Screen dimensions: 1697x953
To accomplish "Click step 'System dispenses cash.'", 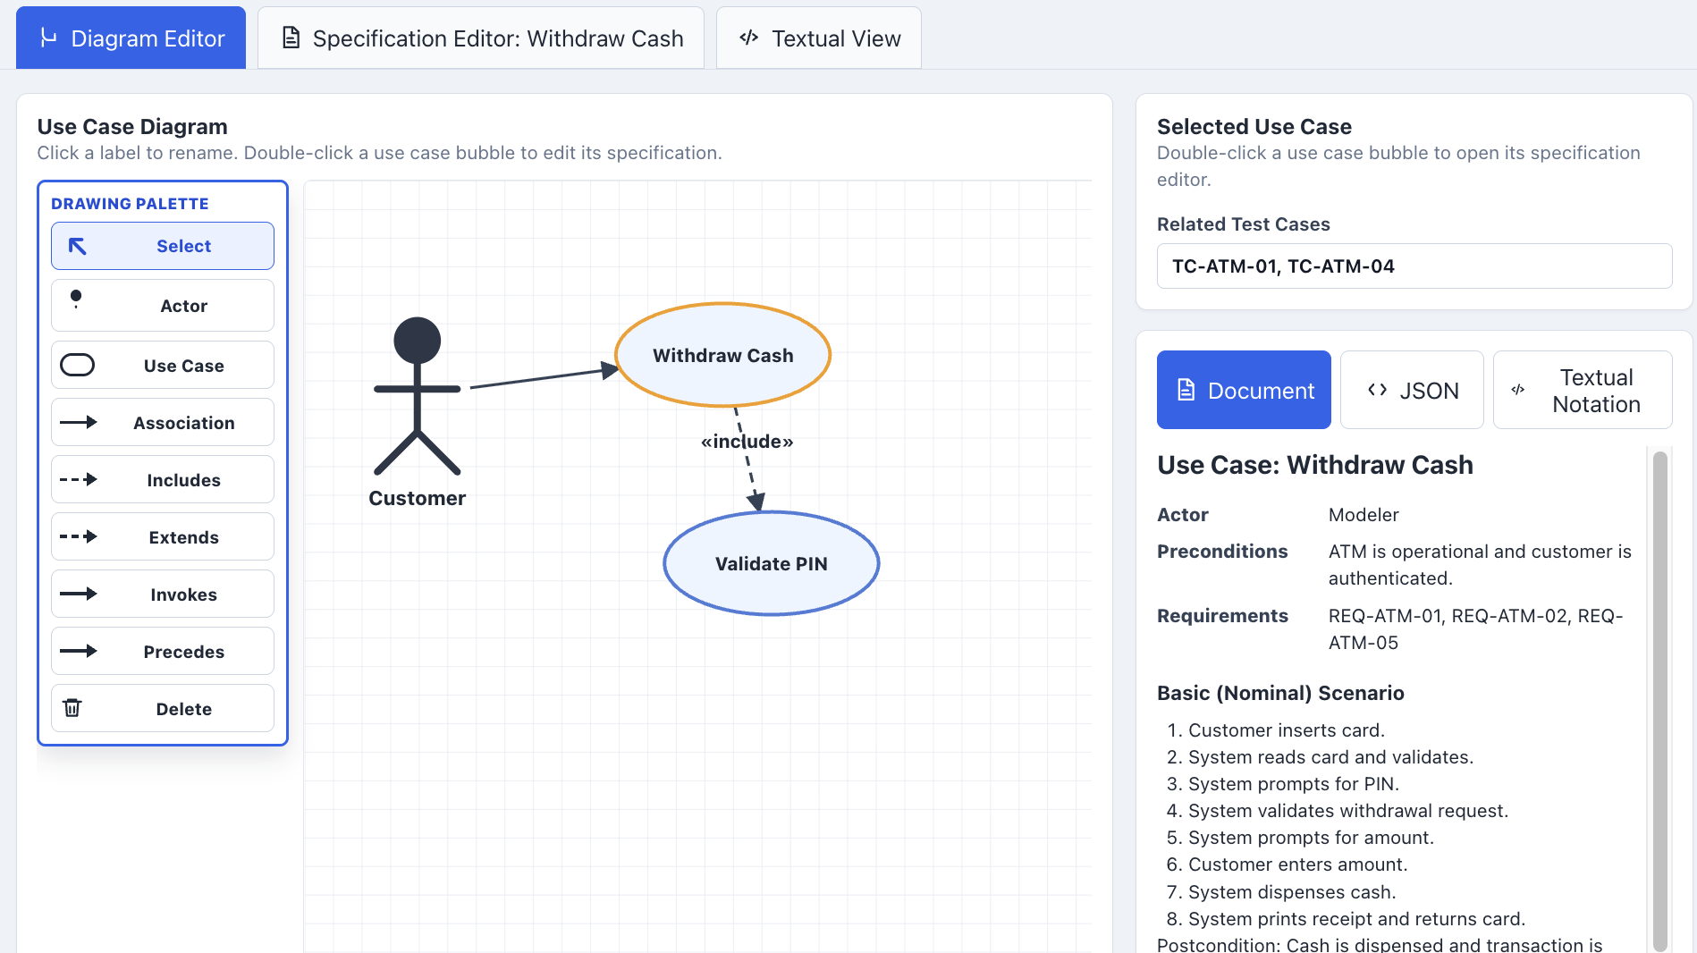I will 1292,892.
